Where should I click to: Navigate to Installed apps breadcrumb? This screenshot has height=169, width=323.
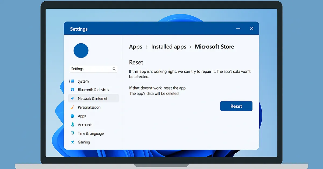click(169, 47)
